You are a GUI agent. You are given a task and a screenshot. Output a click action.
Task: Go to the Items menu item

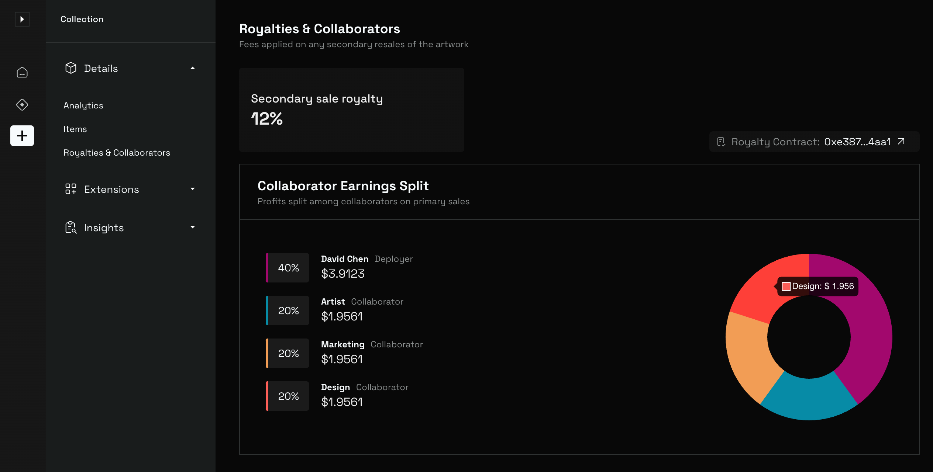coord(75,129)
